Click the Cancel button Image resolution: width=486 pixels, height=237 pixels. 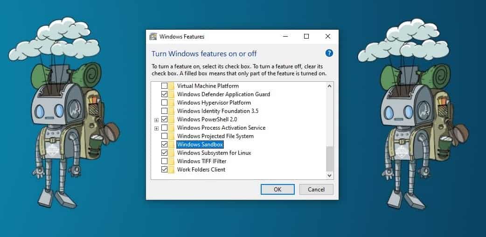pyautogui.click(x=316, y=190)
